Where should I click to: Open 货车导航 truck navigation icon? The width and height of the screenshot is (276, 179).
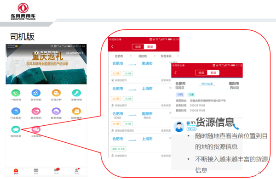click(36, 93)
